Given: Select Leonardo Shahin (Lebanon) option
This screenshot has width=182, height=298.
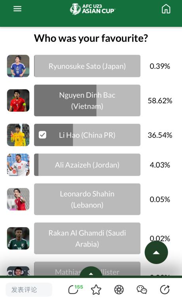Looking at the screenshot, I should pos(87,199).
